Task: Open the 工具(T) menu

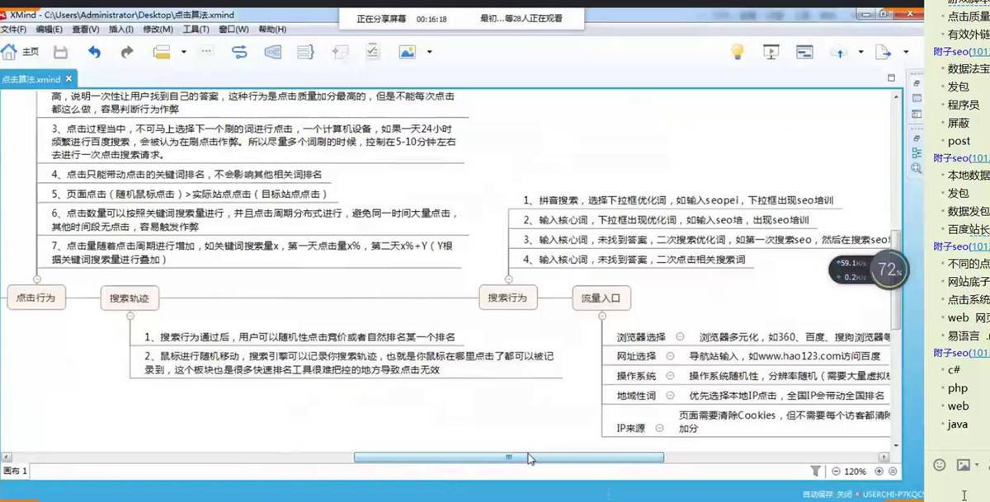Action: tap(196, 30)
